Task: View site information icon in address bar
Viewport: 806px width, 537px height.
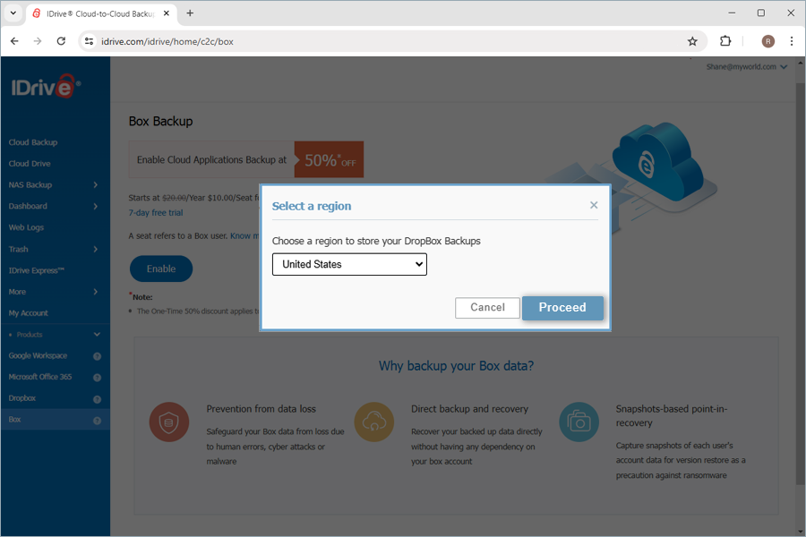Action: (89, 41)
